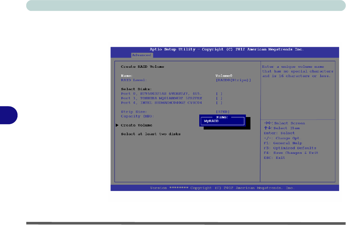Select Port 1 TOSHIBA MQ01ABD032 disk entry
Viewport: 346px width, 225px height.
161,98
